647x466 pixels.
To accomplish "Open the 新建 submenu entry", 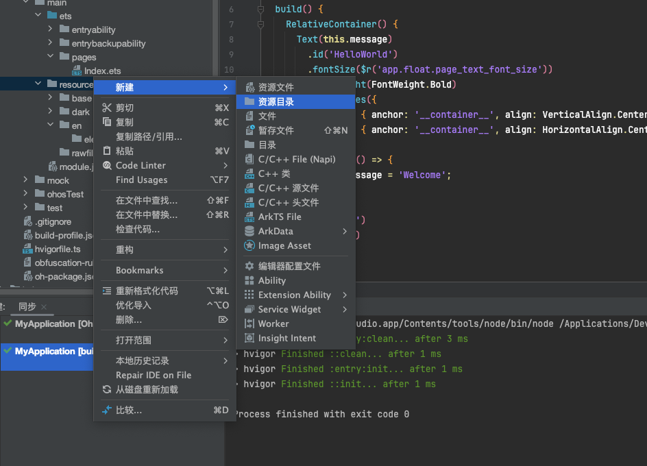I will [x=165, y=87].
